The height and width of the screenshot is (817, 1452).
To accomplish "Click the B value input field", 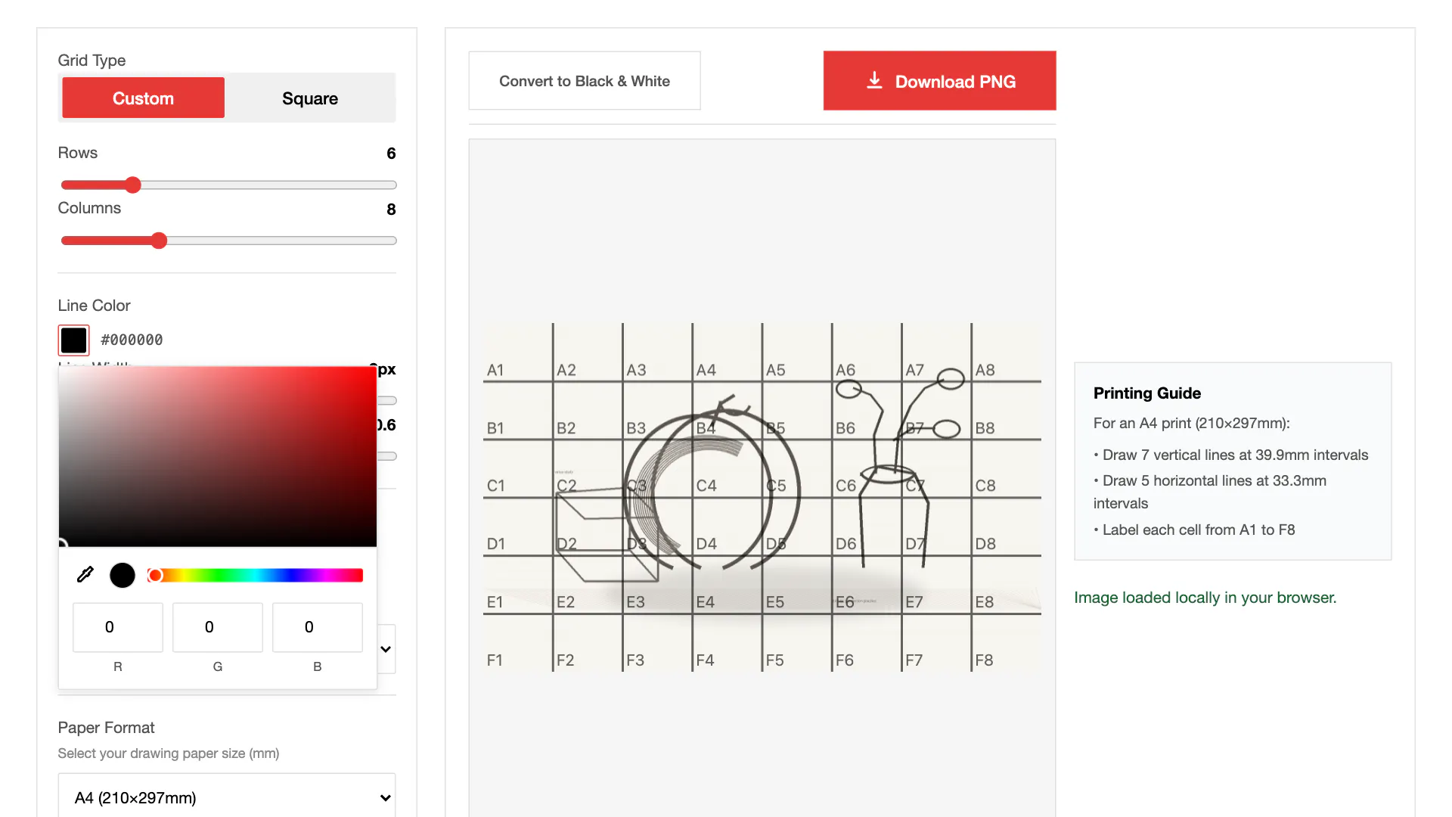I will 318,627.
